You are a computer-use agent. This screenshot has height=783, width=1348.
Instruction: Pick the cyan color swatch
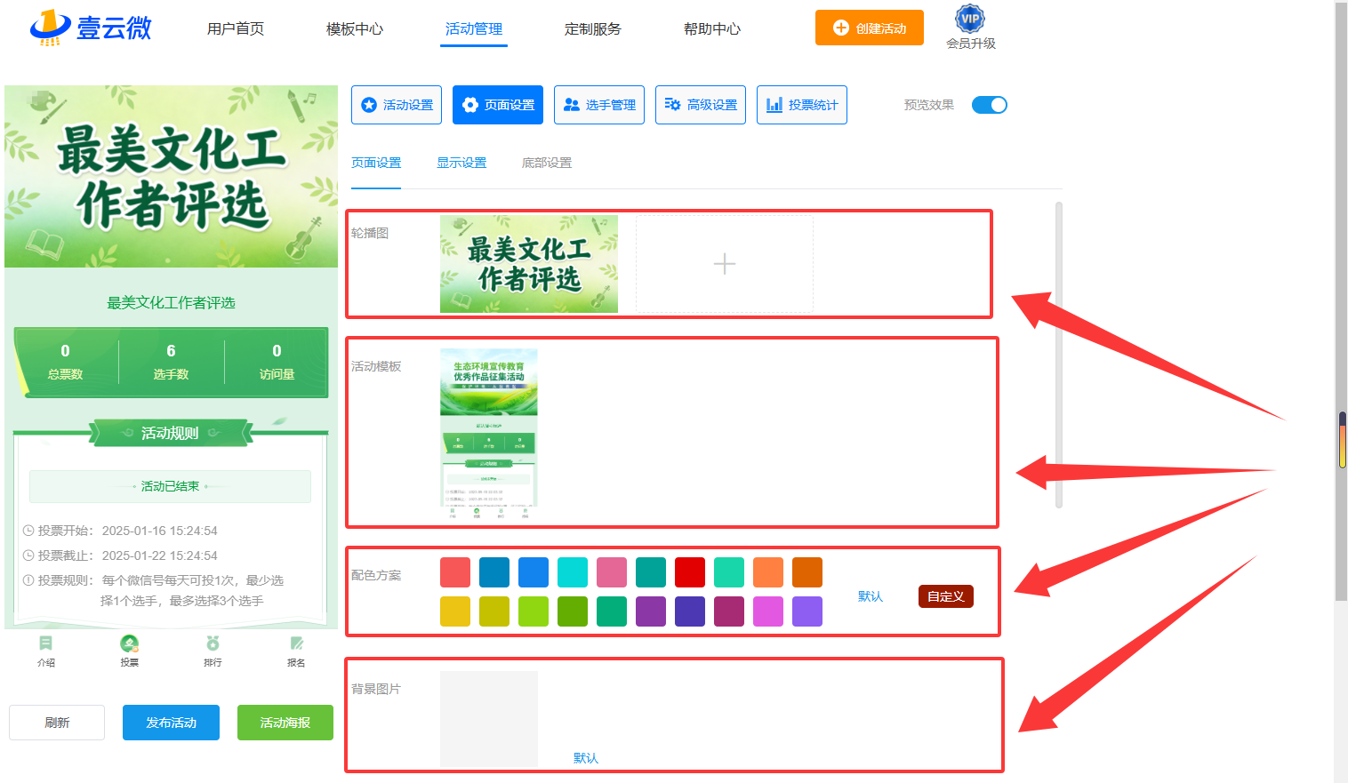pyautogui.click(x=573, y=572)
